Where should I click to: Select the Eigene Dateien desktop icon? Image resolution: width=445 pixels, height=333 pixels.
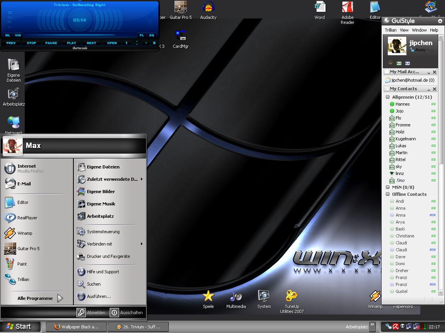[14, 70]
